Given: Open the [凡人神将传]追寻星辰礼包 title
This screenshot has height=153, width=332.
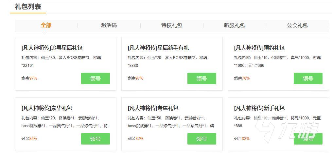Looking at the screenshot, I should click(x=52, y=48).
